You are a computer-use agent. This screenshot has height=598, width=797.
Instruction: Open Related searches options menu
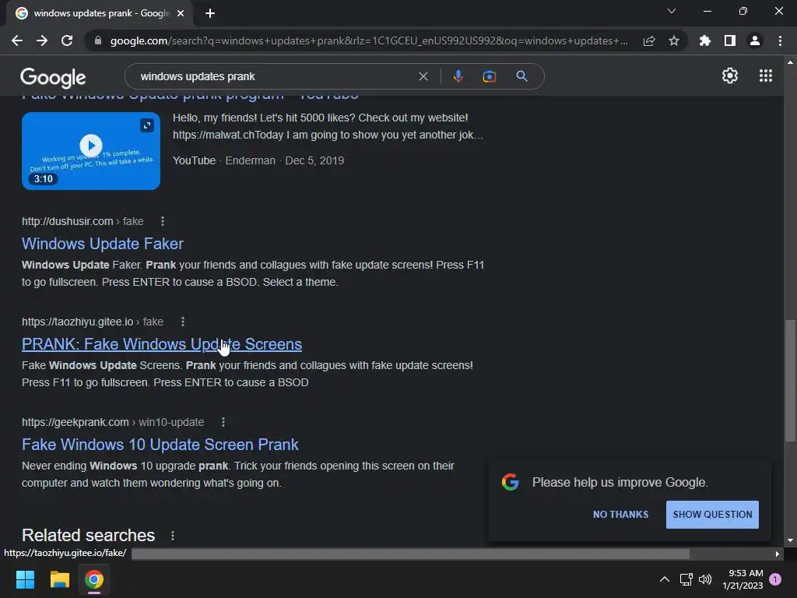(173, 536)
